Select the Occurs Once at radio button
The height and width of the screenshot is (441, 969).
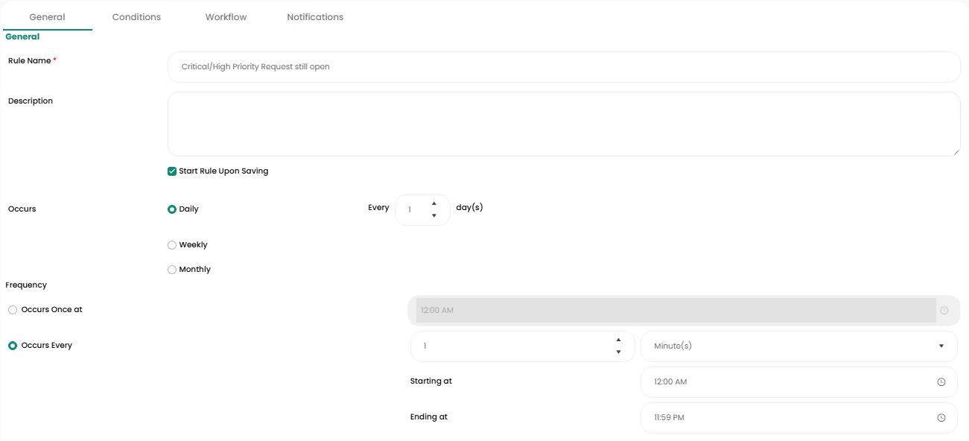[x=13, y=310]
